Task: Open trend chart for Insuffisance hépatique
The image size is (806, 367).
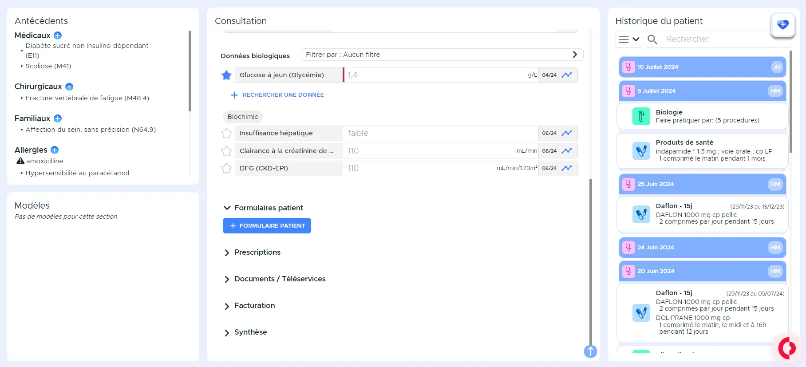Action: [x=567, y=133]
